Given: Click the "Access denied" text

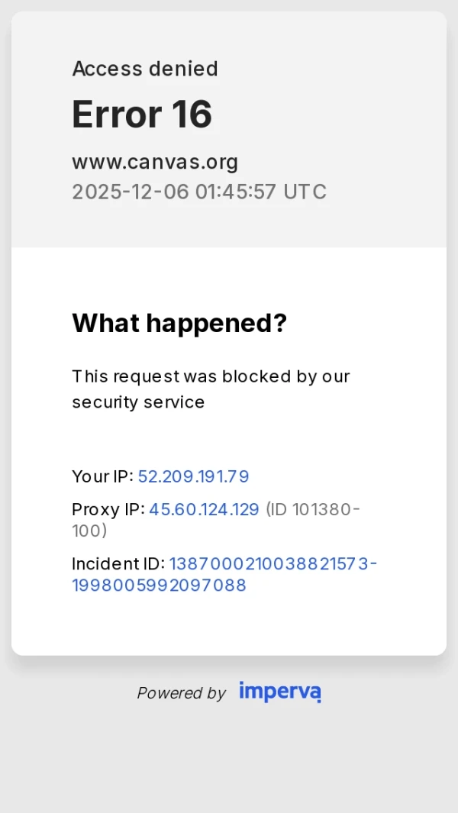Looking at the screenshot, I should (x=145, y=69).
